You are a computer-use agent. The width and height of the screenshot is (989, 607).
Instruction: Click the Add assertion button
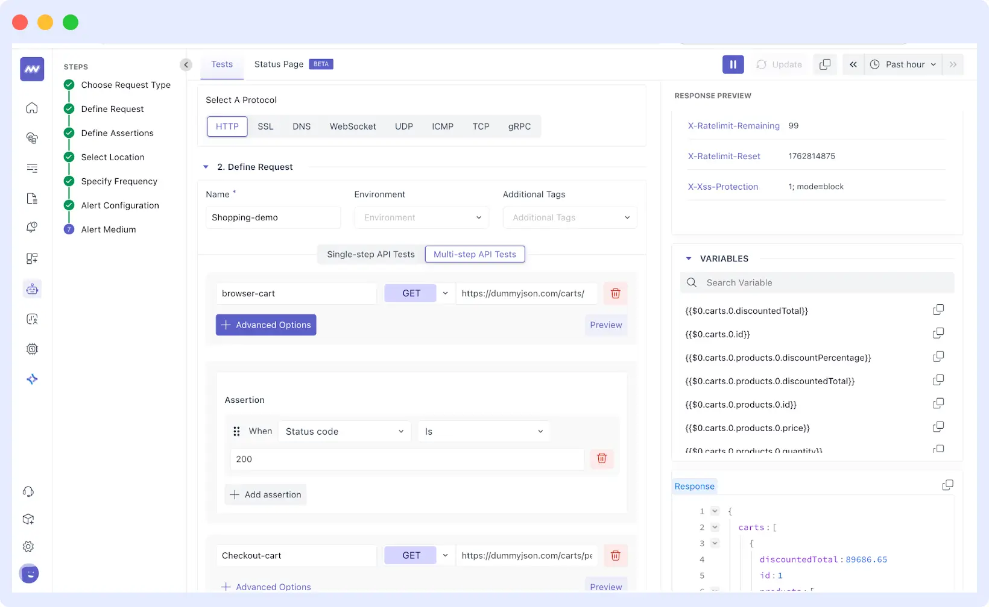265,494
